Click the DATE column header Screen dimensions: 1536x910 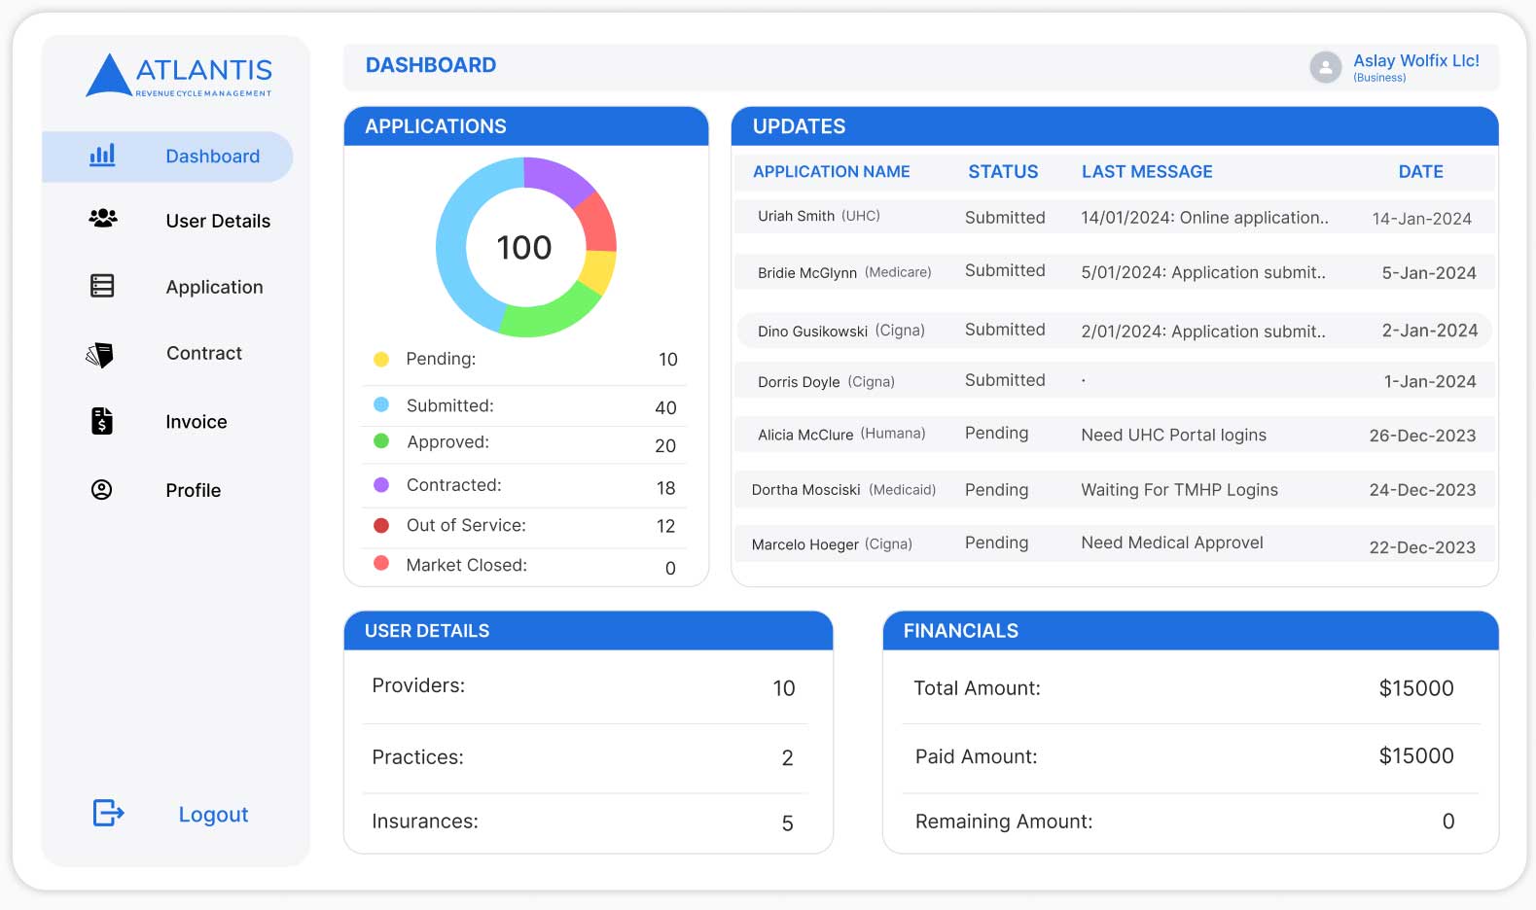(x=1420, y=172)
